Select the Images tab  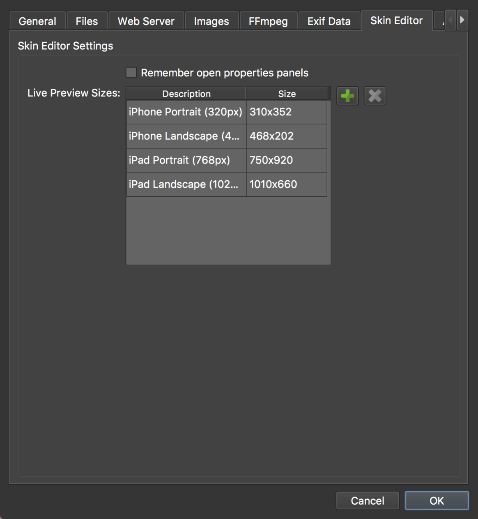[211, 21]
